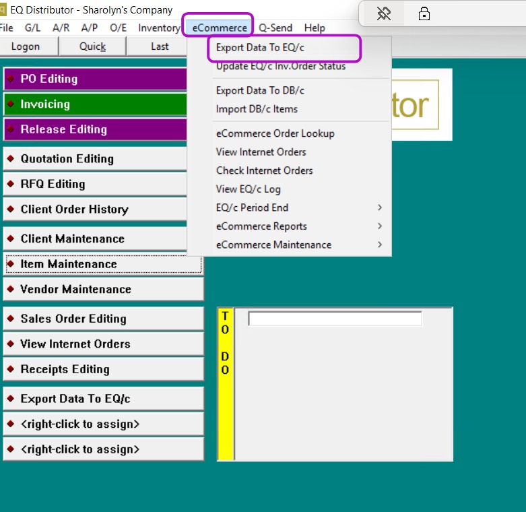
Task: Click the yellow TO DO label strip
Action: pyautogui.click(x=226, y=384)
